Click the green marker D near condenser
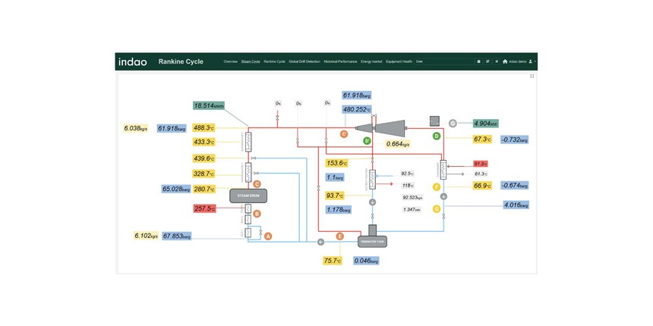Image resolution: width=653 pixels, height=326 pixels. tap(436, 136)
